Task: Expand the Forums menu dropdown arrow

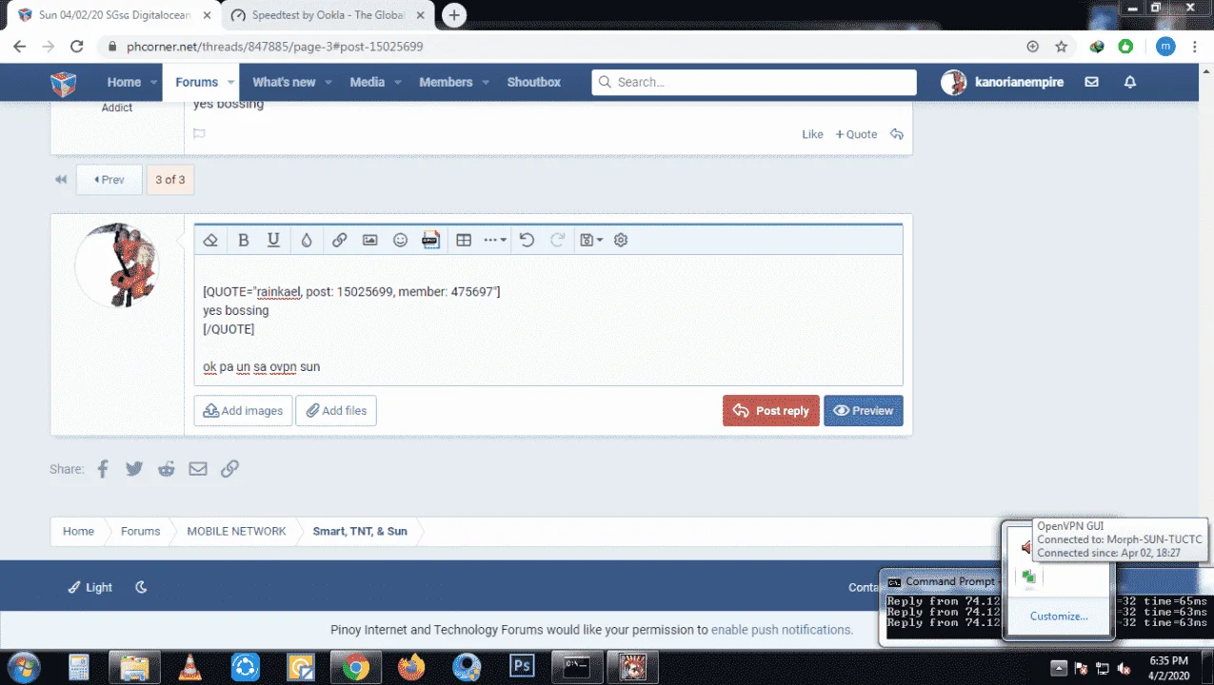Action: click(229, 82)
